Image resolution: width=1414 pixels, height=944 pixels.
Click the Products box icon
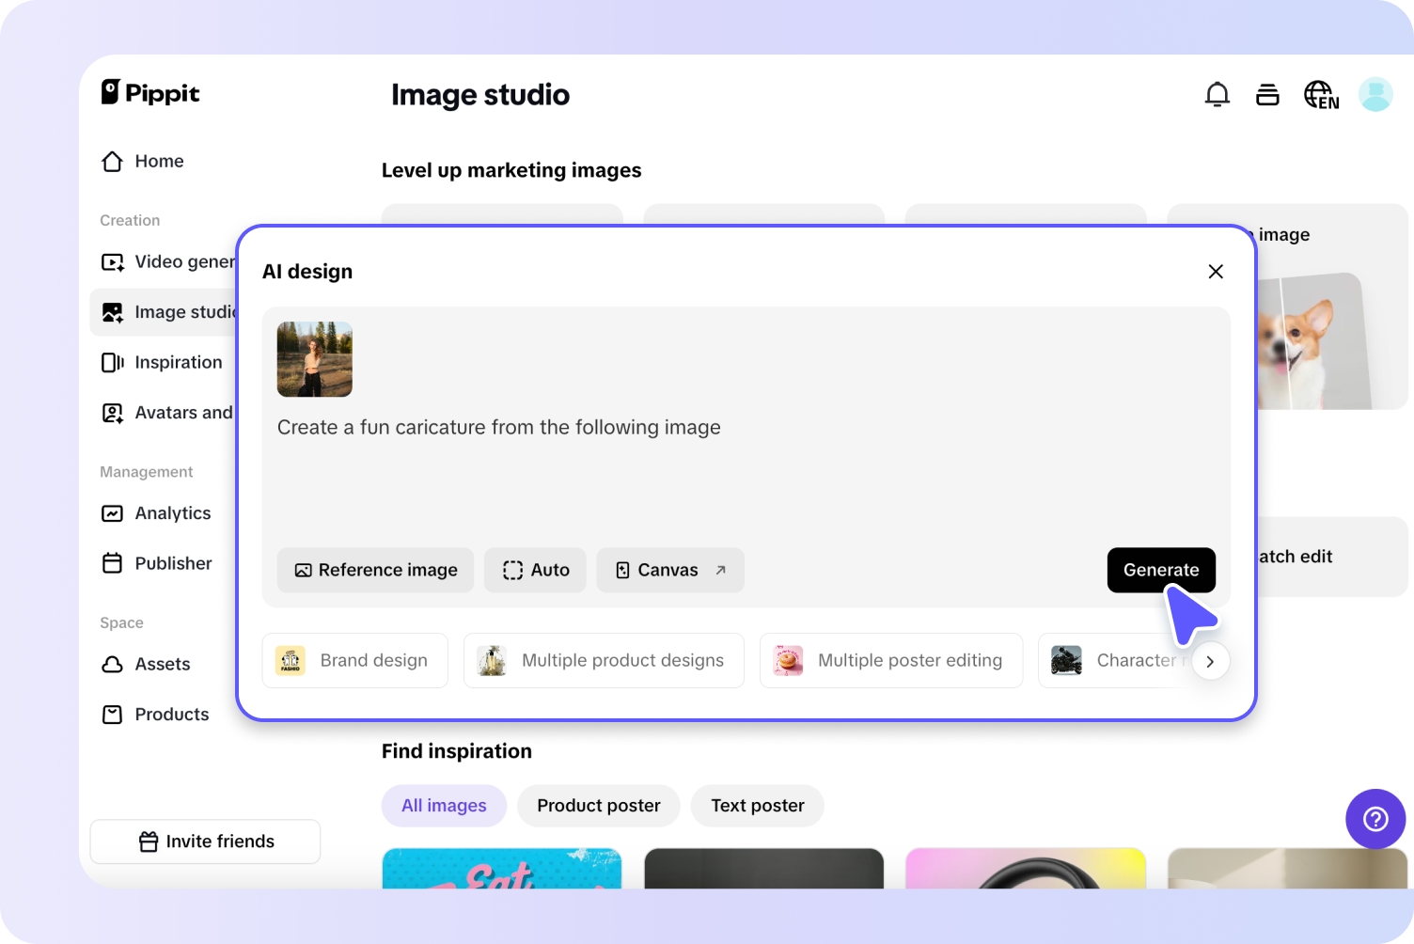[x=113, y=715]
